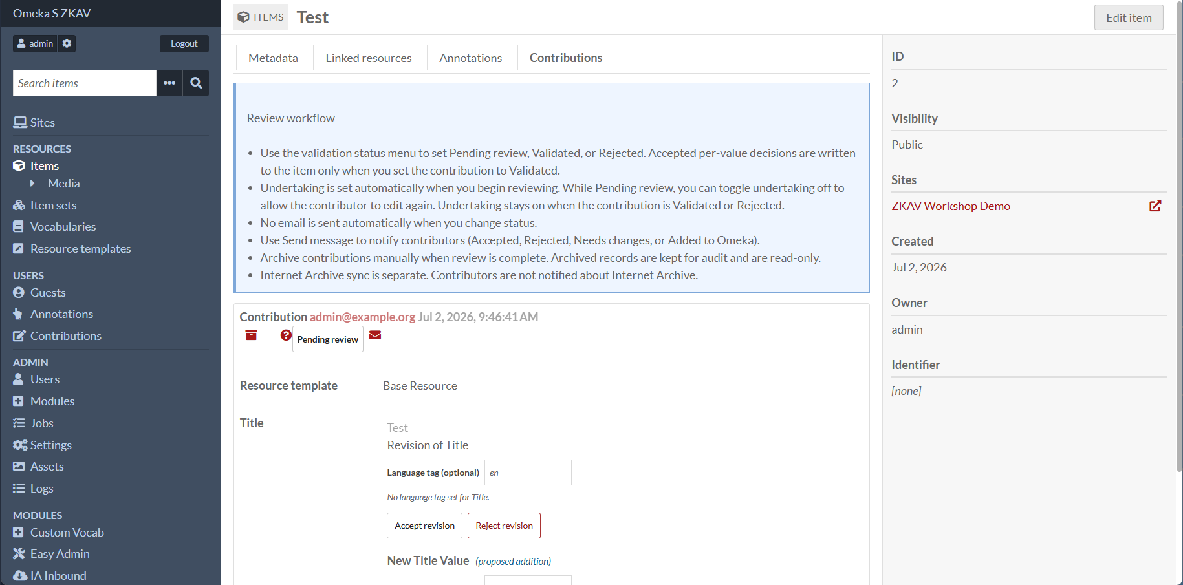Screen dimensions: 1183x585
Task: Click the 'Jul 2, 2026' created date
Action: point(919,268)
